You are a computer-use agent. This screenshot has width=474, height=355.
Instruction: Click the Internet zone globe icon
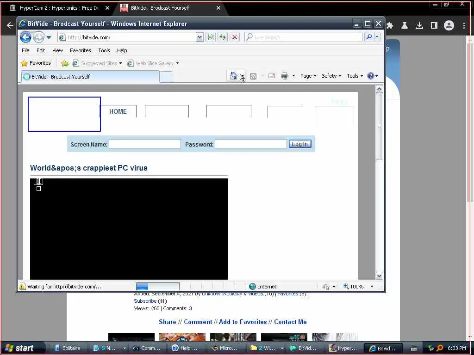click(252, 287)
